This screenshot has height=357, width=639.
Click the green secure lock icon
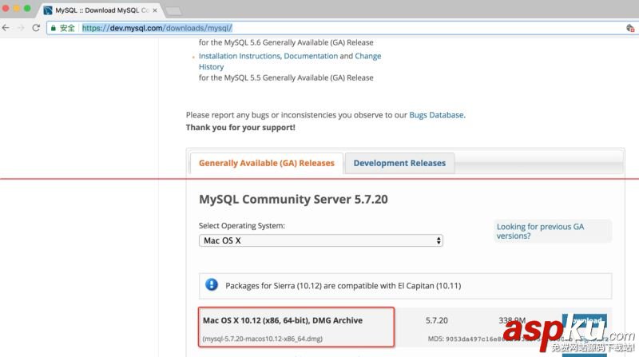click(x=54, y=28)
